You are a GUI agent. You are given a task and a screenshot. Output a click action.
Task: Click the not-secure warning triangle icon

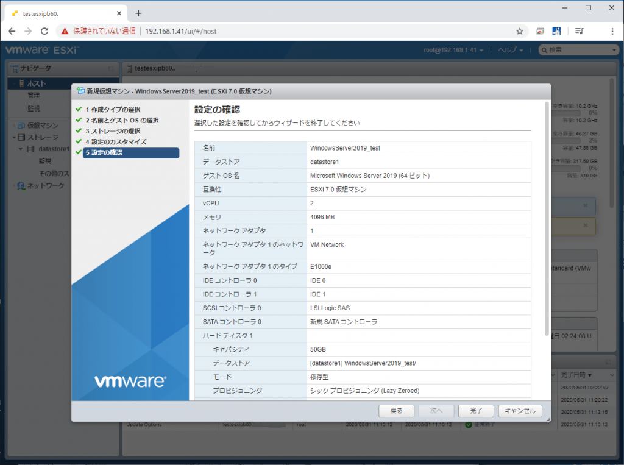[65, 31]
